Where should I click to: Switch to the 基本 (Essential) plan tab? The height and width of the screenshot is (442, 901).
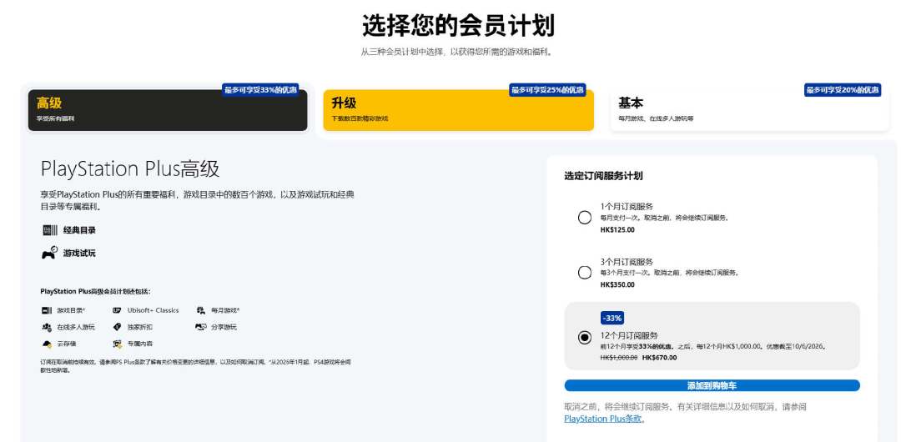point(749,110)
